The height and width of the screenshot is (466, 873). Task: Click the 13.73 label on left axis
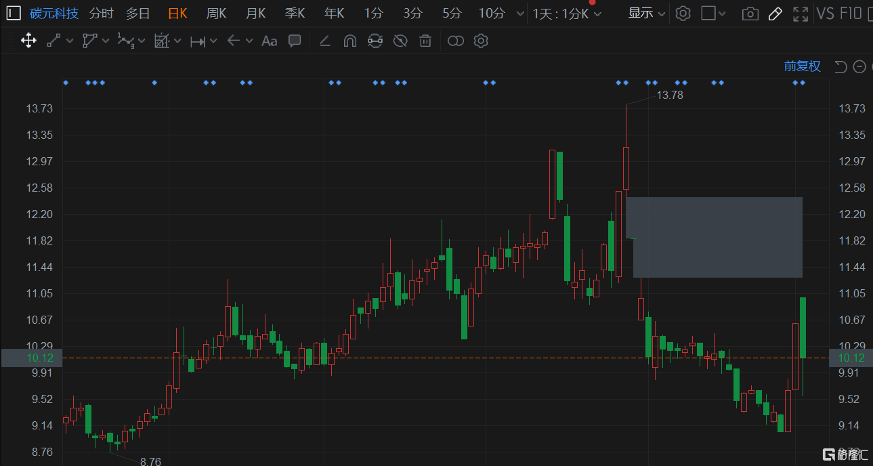pos(39,108)
